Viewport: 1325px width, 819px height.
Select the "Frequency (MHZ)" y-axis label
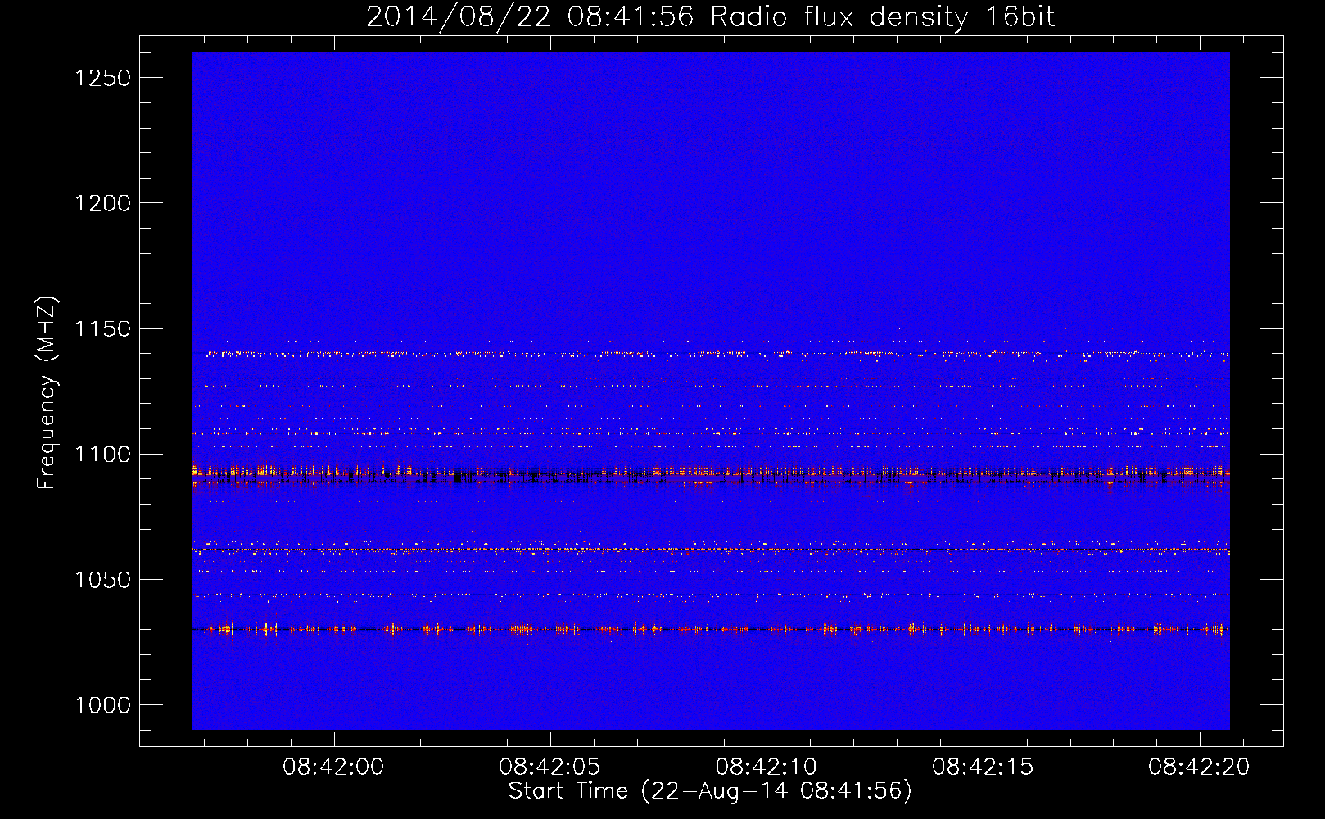point(47,393)
